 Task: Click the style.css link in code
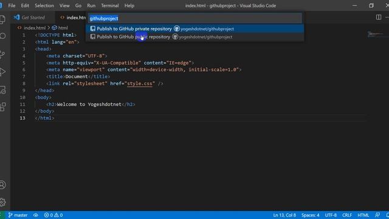tap(139, 84)
